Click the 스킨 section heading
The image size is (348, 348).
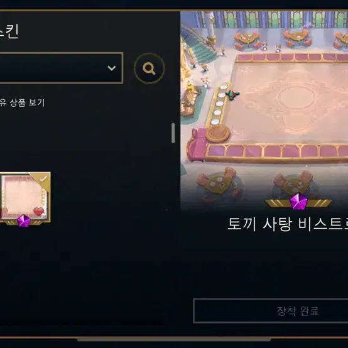(x=9, y=32)
